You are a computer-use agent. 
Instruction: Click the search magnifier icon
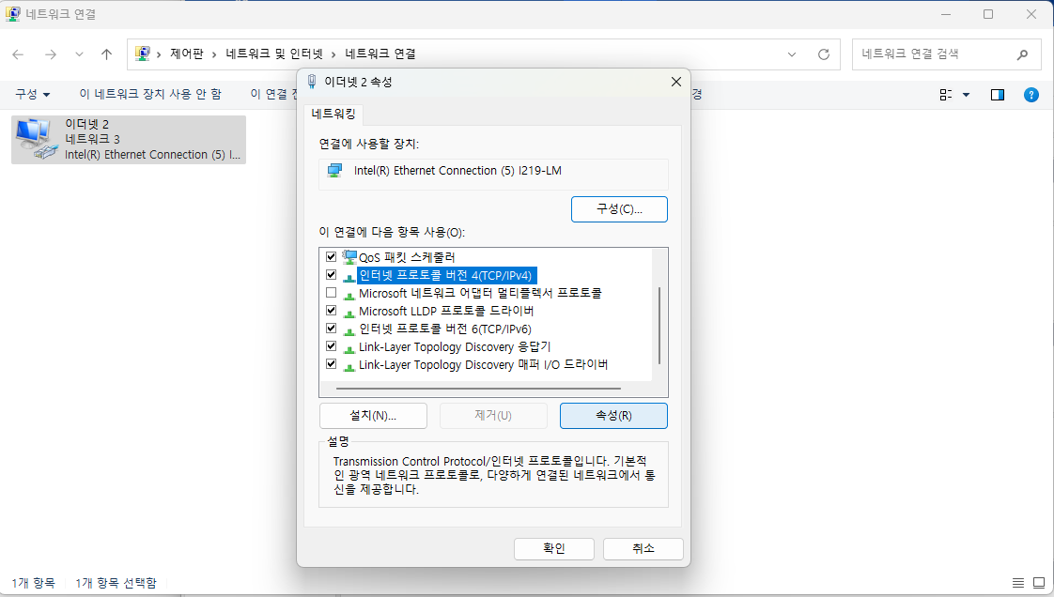(1022, 54)
